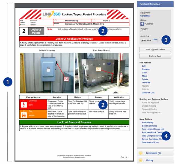Expand the Comments (0) section
Screen dimensions: 175x164
click(153, 153)
